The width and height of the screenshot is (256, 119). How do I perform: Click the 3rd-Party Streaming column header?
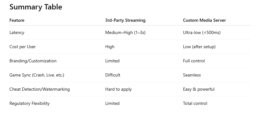pos(125,20)
